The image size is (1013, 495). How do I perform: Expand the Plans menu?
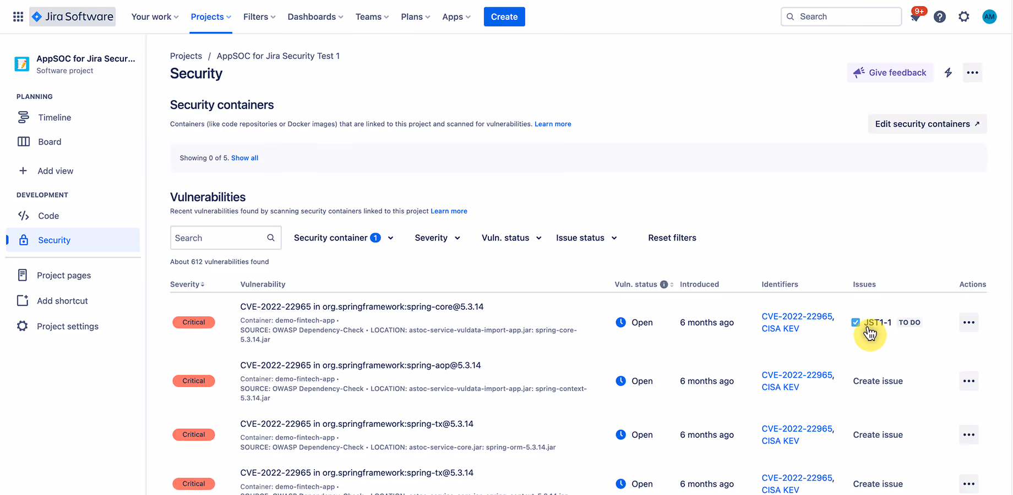(416, 16)
